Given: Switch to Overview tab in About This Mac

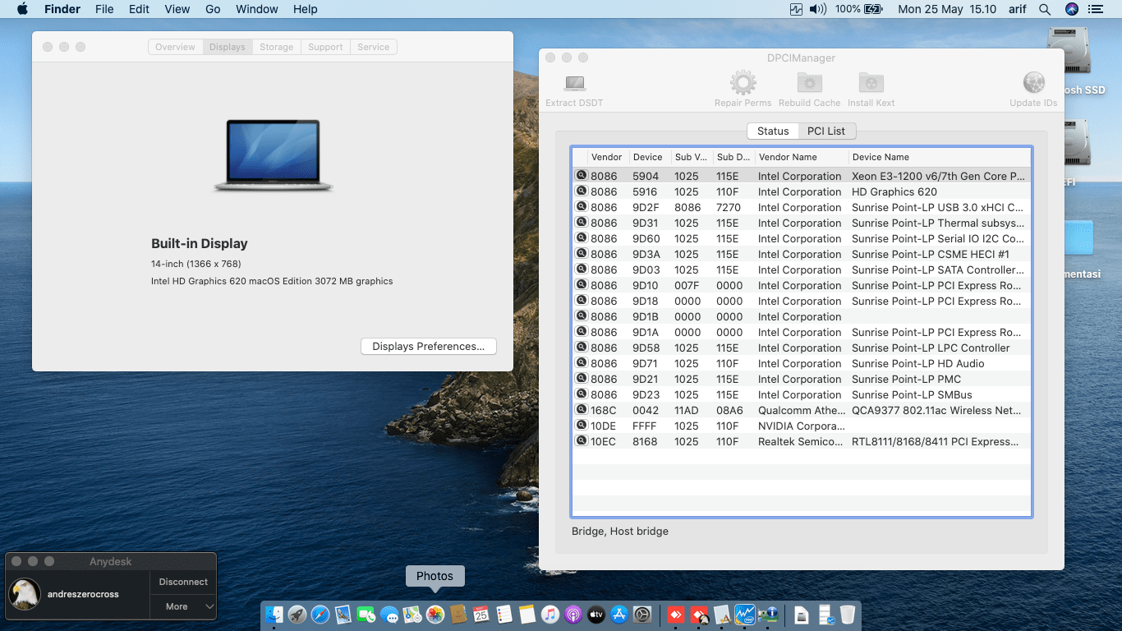Looking at the screenshot, I should 175,47.
